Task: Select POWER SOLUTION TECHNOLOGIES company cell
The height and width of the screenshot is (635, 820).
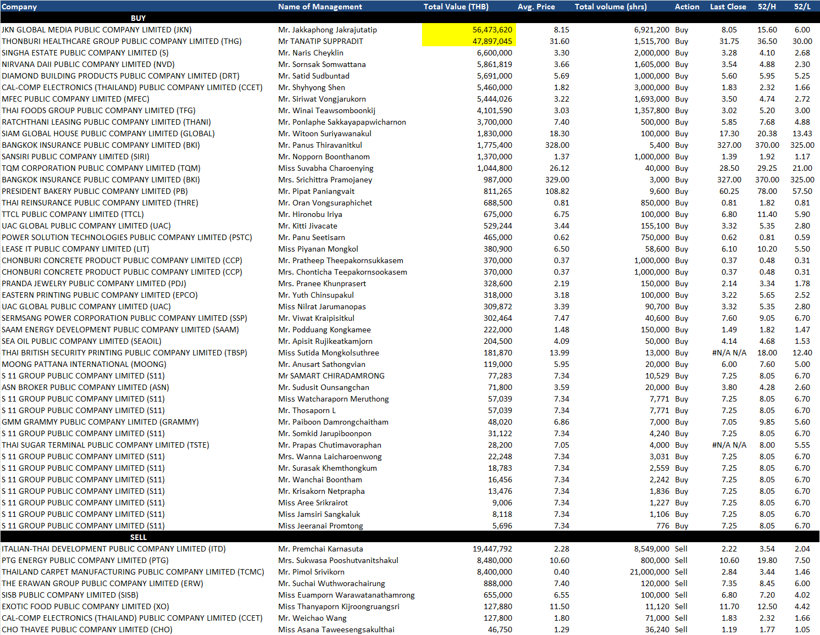Action: pos(127,237)
